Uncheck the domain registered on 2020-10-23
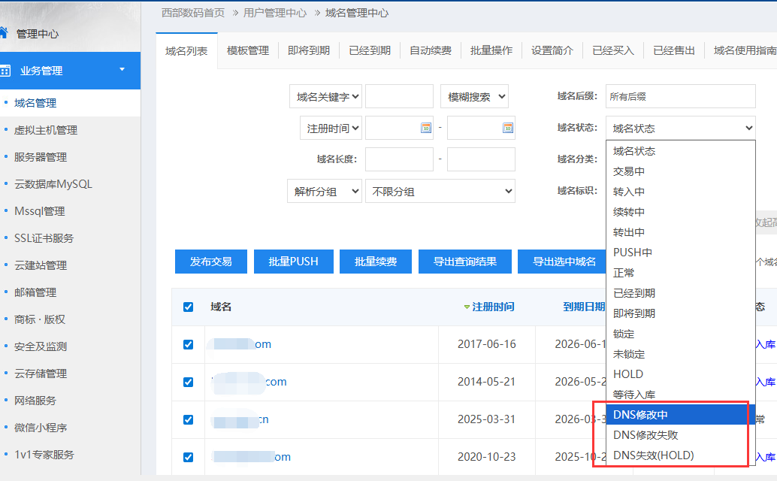Screen dimensions: 777x481 tap(189, 457)
